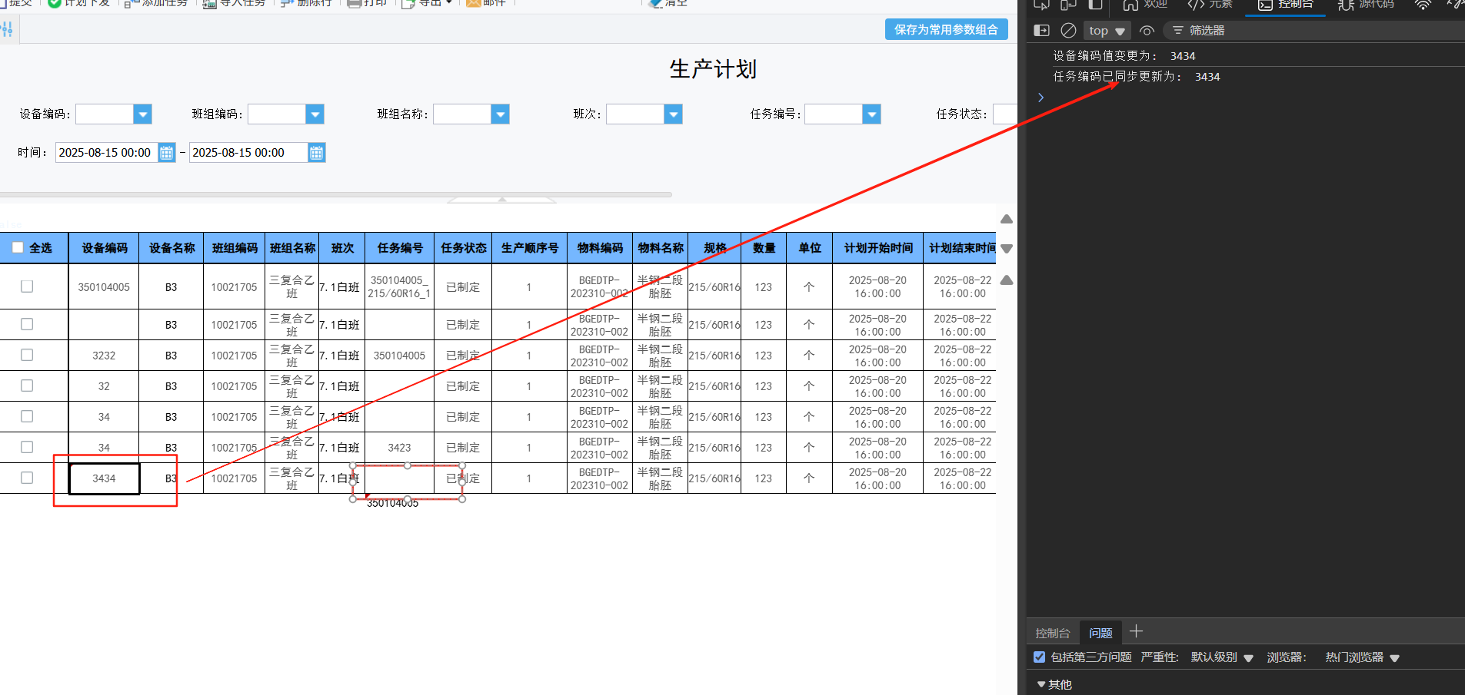Click the 物料编码 column header
Screen dimensions: 1465x695
600,248
